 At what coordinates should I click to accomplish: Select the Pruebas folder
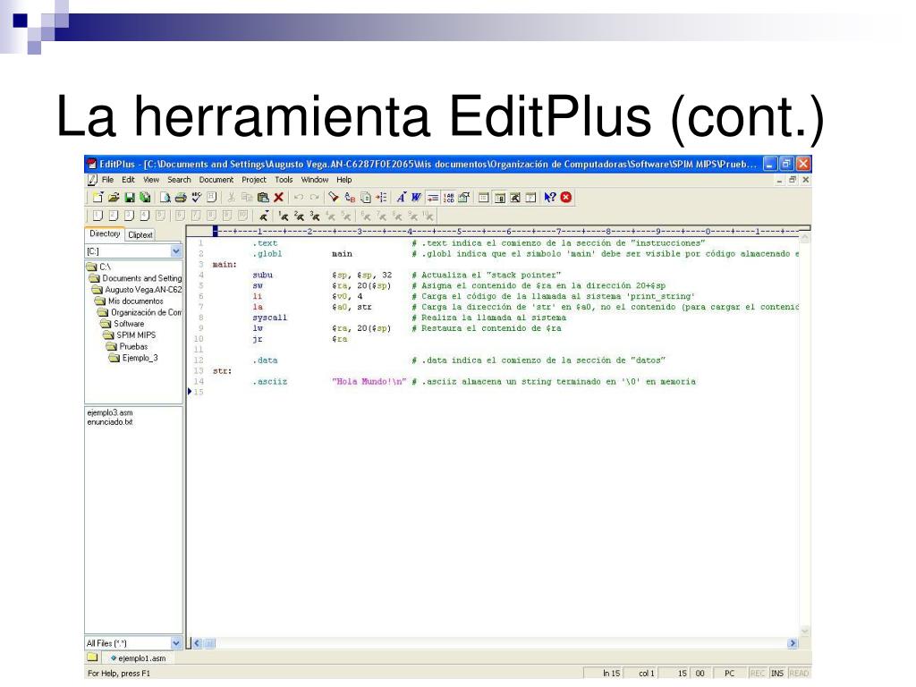click(x=127, y=346)
